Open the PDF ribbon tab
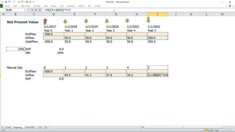Image resolution: width=235 pixels, height=132 pixels. pos(89,6)
